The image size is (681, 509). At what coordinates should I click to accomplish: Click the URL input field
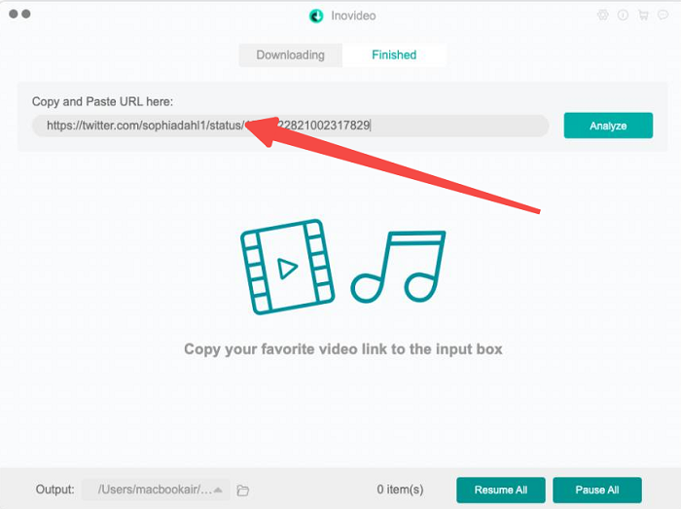click(x=291, y=126)
